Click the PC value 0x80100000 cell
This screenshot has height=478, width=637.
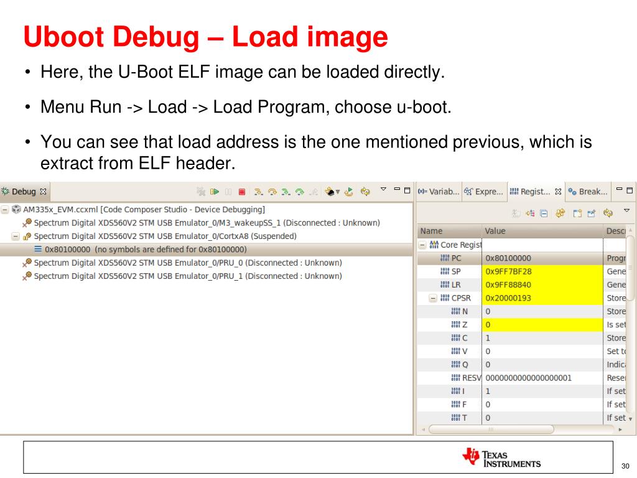click(x=542, y=258)
